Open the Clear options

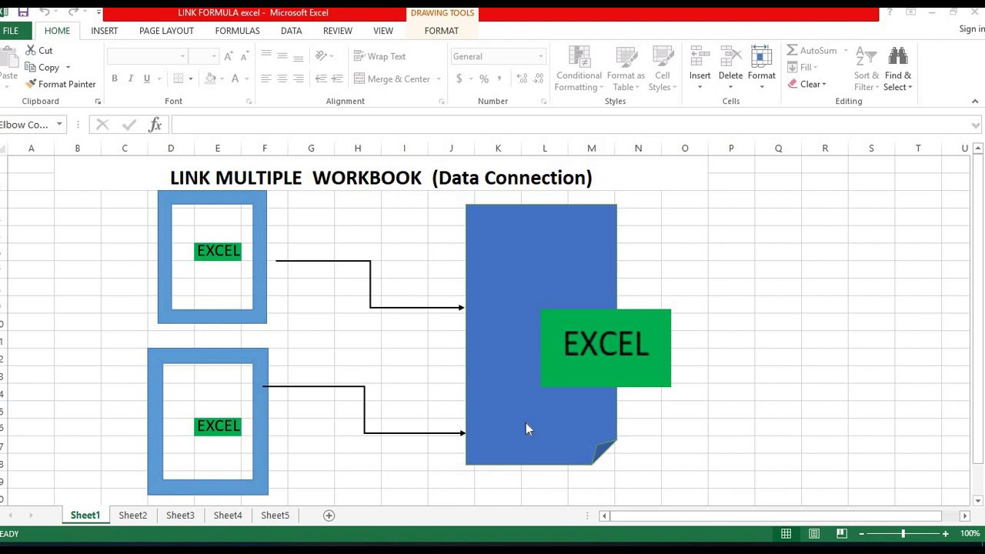(806, 85)
